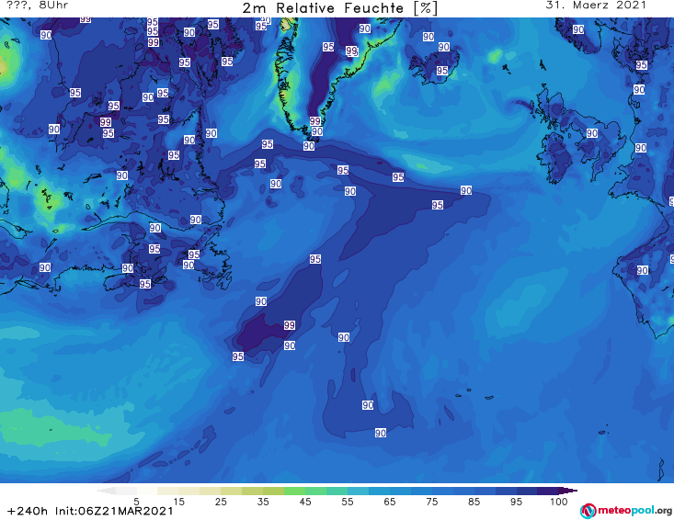
Task: Click the colorbar label '45'
Action: 304,502
